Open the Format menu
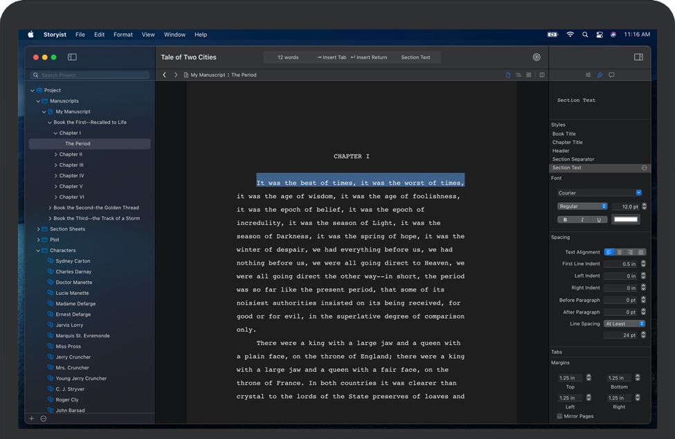Viewport: 675px width, 439px height. (x=123, y=35)
